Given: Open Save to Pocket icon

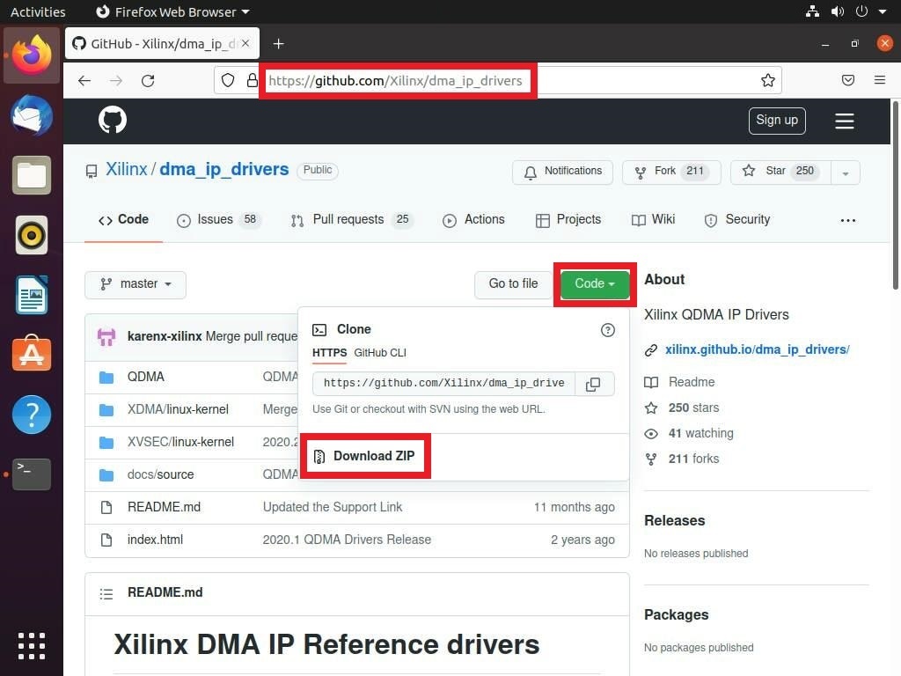Looking at the screenshot, I should (x=847, y=80).
